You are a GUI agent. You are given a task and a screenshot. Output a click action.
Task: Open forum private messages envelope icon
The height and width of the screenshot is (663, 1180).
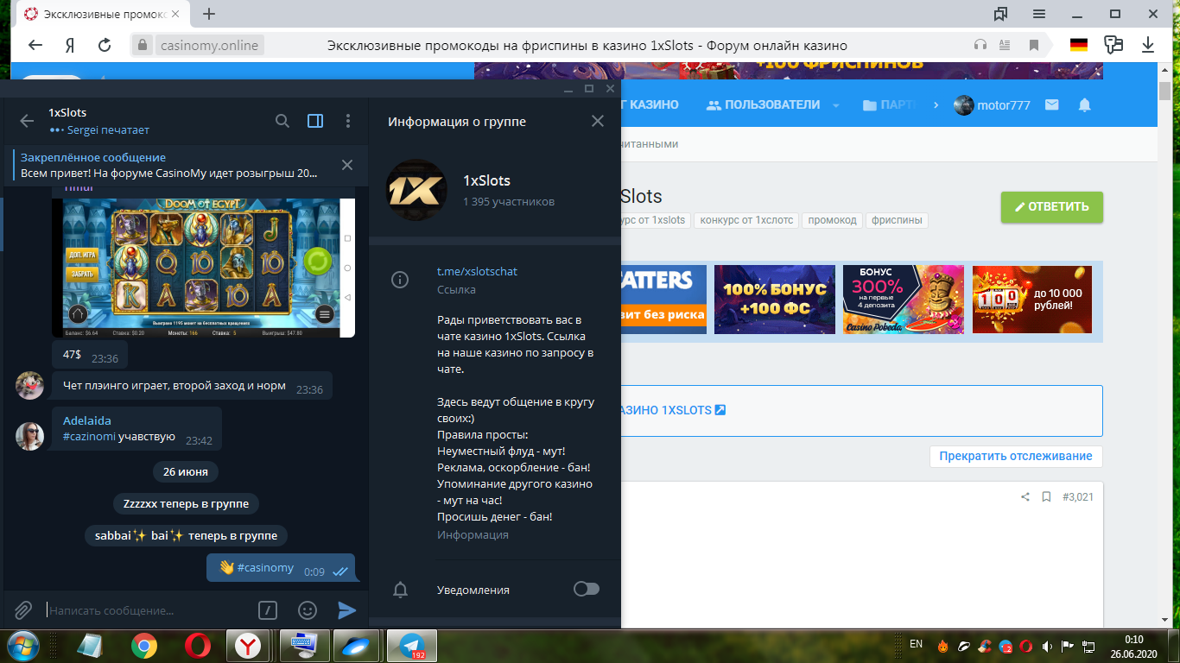click(1051, 104)
